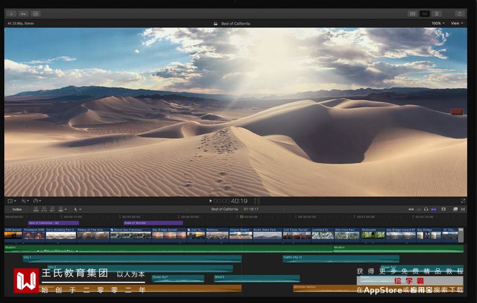Select Bay Bridge toward SF clip
This screenshot has width=477, height=303.
[400, 234]
